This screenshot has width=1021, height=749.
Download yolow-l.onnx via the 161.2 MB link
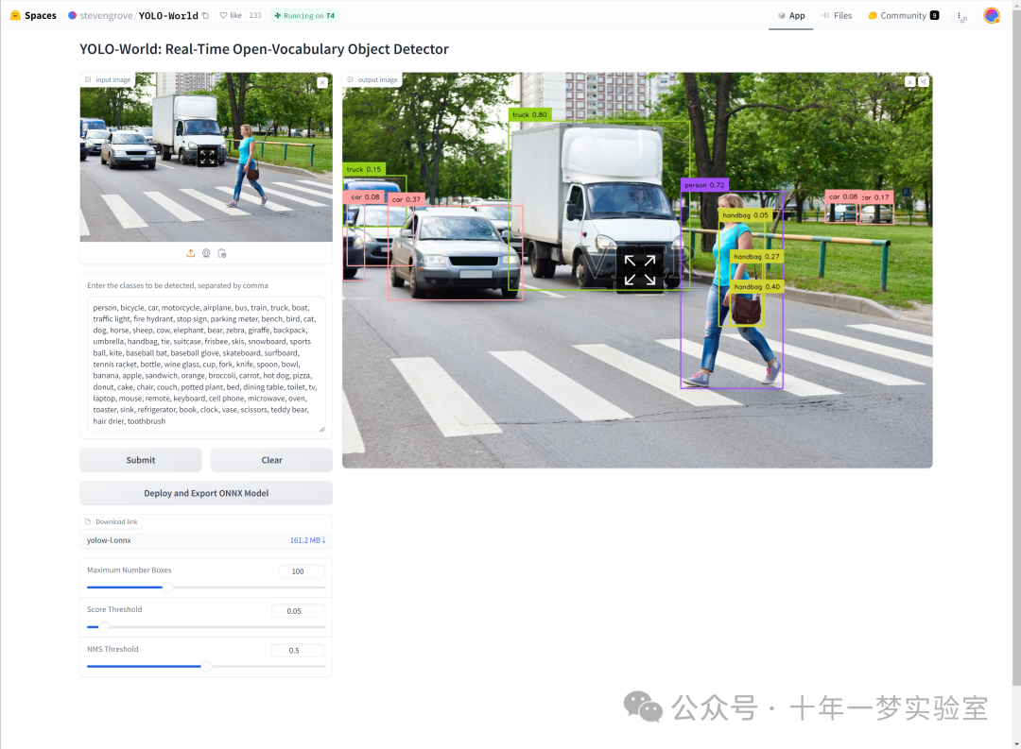(x=307, y=540)
